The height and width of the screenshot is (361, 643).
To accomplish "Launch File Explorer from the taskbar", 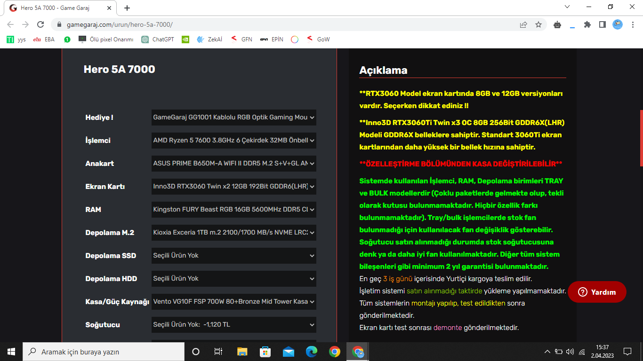I will coord(242,352).
